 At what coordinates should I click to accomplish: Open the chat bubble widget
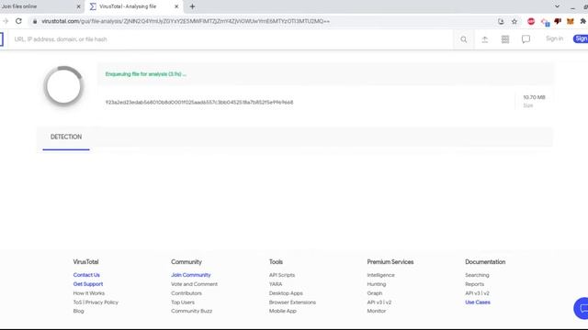click(x=582, y=308)
